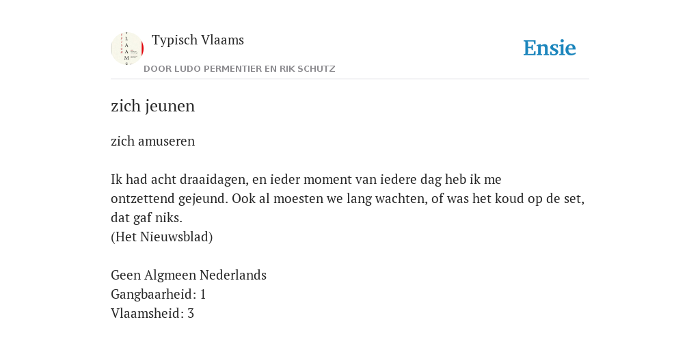Viewport: 700px width, 350px height.
Task: Click the 'Geen Algmeen Nederlands' label
Action: coord(189,275)
